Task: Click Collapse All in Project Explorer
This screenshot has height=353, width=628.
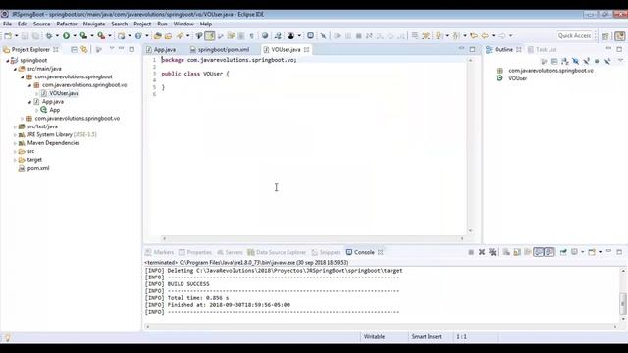Action: point(74,50)
